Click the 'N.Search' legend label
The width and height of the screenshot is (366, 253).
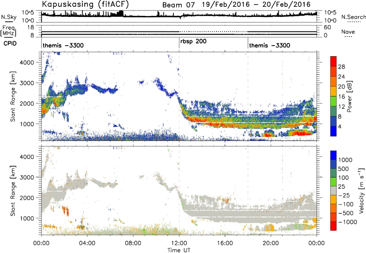[x=354, y=17]
